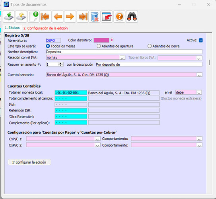Screen dimensions: 216x199
Task: Select the Asientos de apertura radio option
Action: pyautogui.click(x=99, y=46)
